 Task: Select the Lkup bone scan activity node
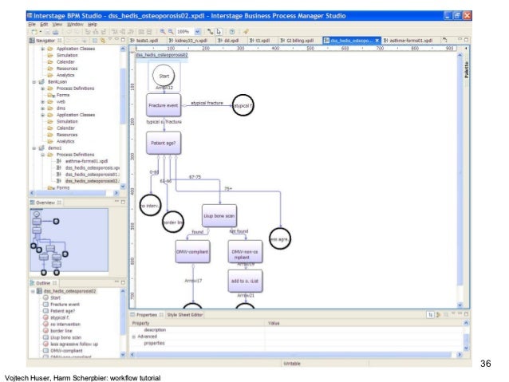[x=219, y=215]
